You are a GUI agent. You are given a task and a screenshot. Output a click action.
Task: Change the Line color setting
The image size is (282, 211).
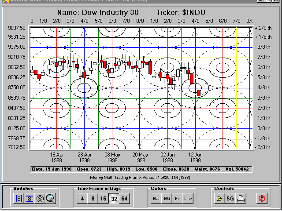click(188, 199)
